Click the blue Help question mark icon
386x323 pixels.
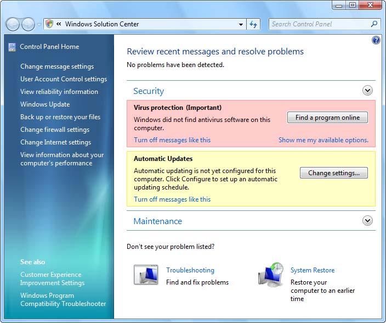coord(376,40)
